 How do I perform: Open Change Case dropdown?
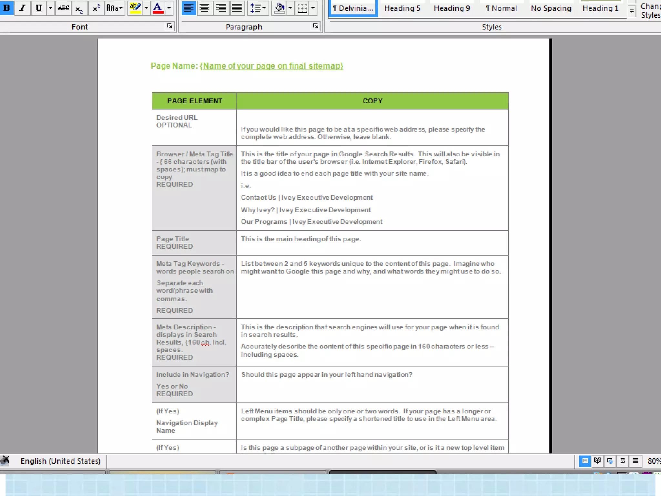coord(115,8)
